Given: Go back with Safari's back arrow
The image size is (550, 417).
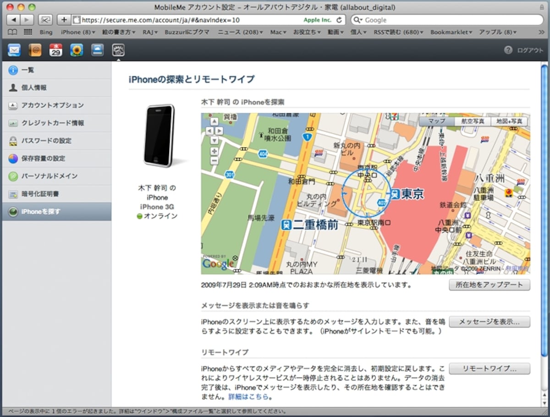Looking at the screenshot, I should [14, 20].
